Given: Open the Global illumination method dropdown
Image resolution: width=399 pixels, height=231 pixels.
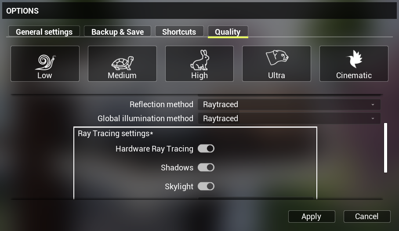Looking at the screenshot, I should point(289,118).
